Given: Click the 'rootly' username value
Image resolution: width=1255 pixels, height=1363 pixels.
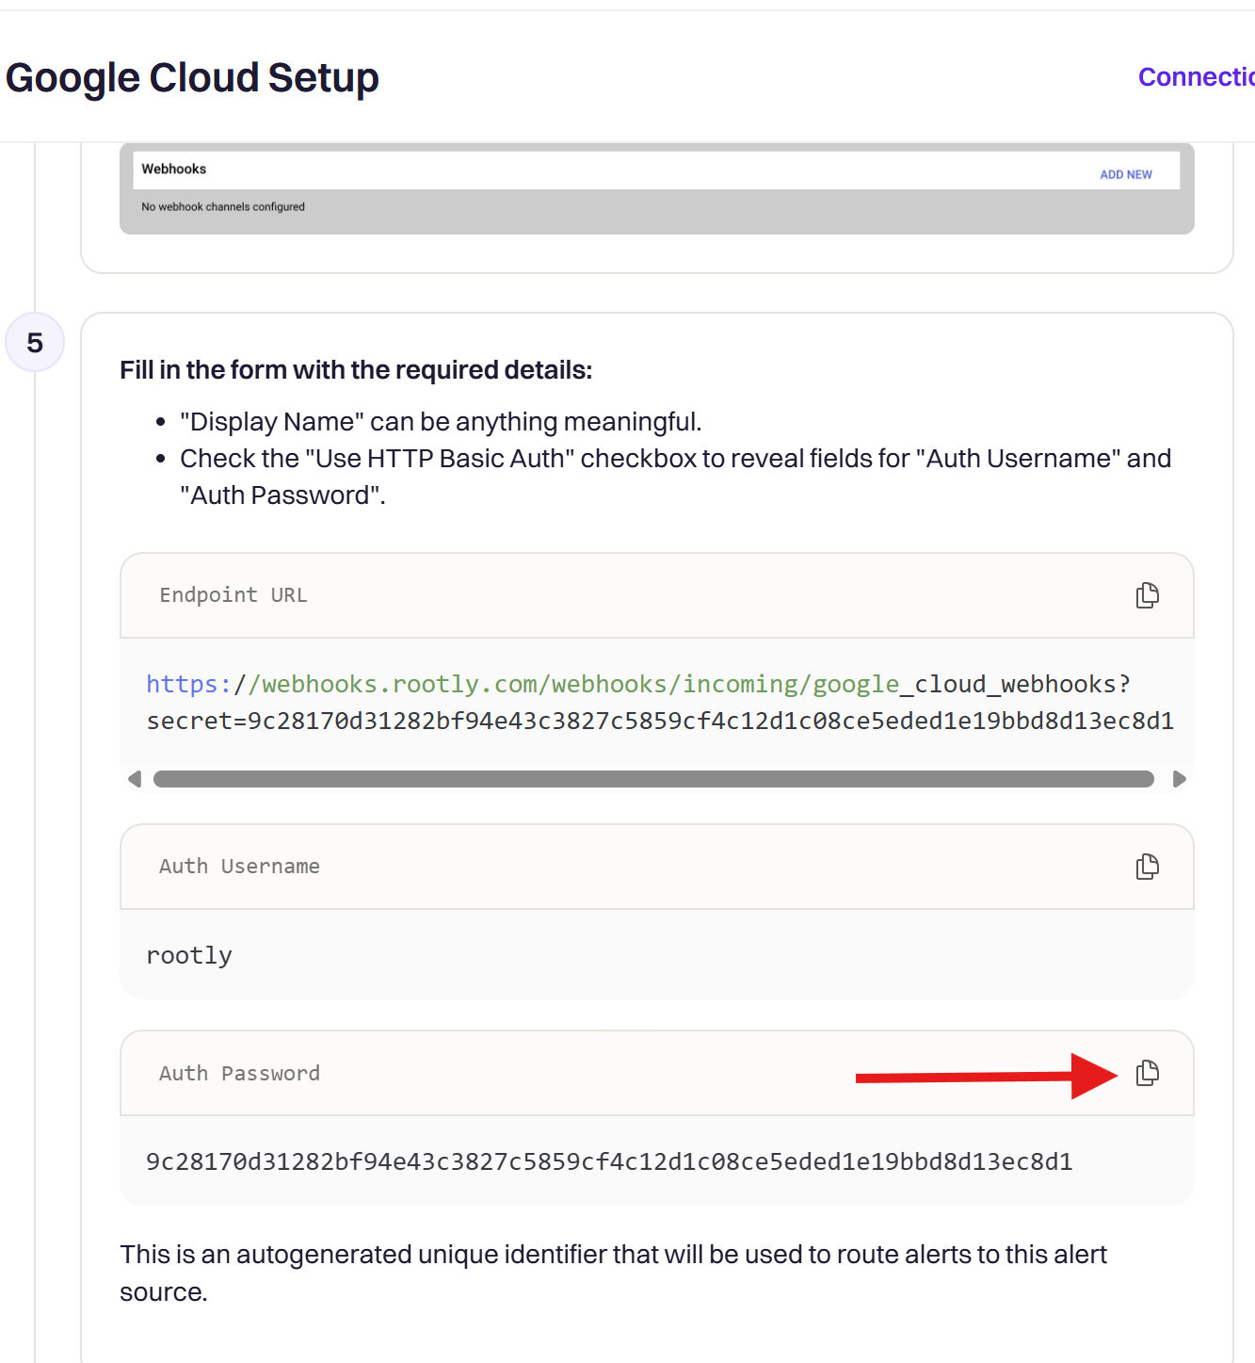Looking at the screenshot, I should tap(189, 955).
